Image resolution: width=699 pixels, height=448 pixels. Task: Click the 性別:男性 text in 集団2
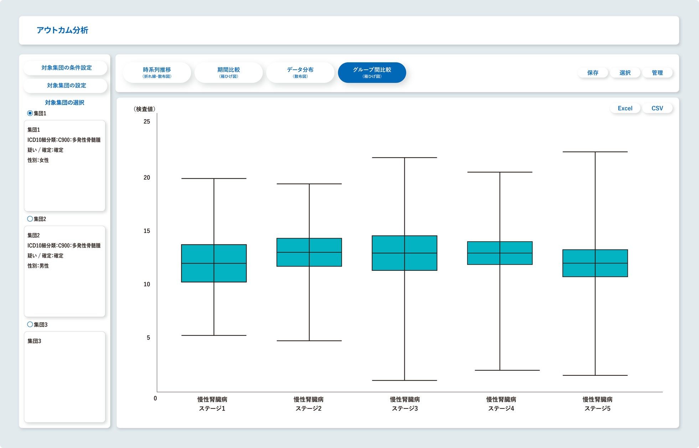point(38,266)
